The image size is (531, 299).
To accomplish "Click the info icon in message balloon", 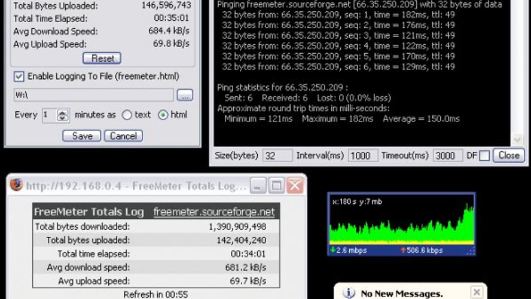I will tap(349, 292).
